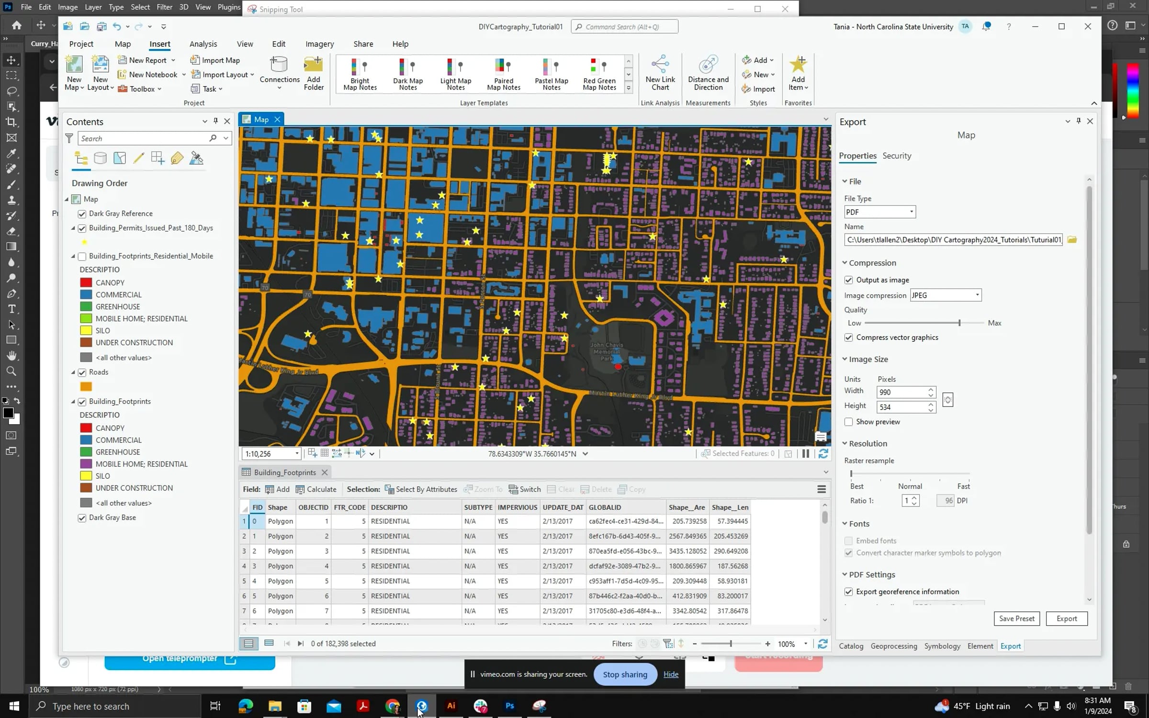The width and height of the screenshot is (1149, 718).
Task: Click the Export button
Action: tap(1066, 618)
